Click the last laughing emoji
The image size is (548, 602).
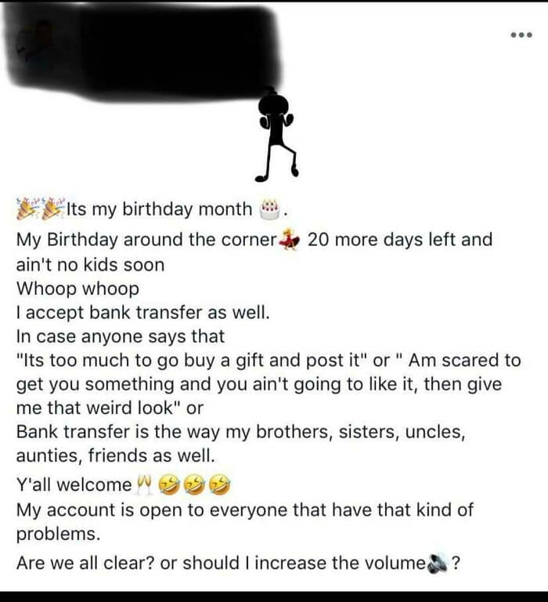[220, 485]
